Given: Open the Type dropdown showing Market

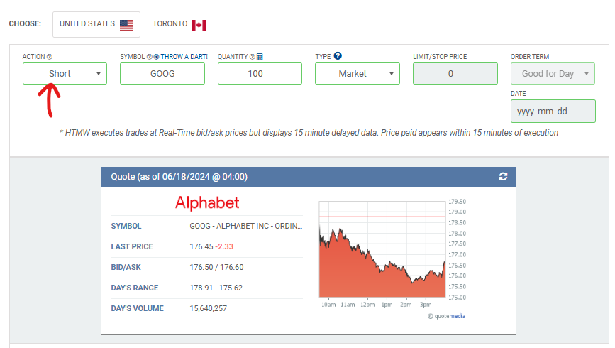Looking at the screenshot, I should (358, 73).
